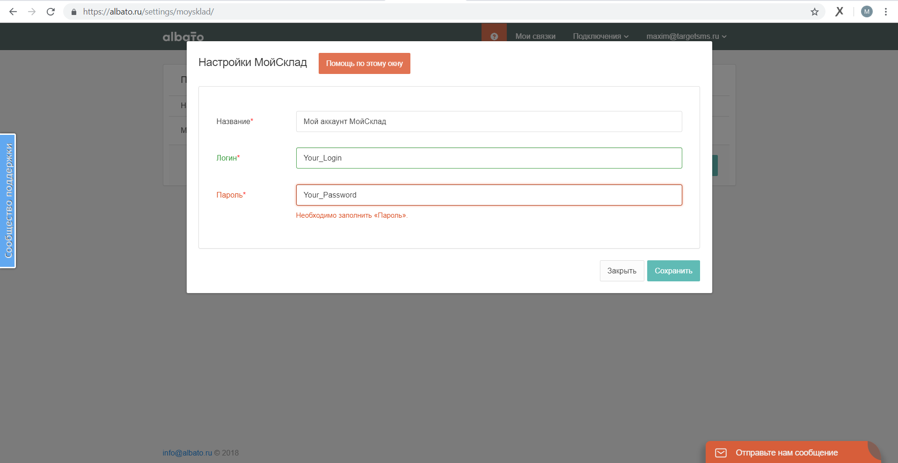Viewport: 898px width, 463px height.
Task: Go back to the previous browser page
Action: coord(13,12)
